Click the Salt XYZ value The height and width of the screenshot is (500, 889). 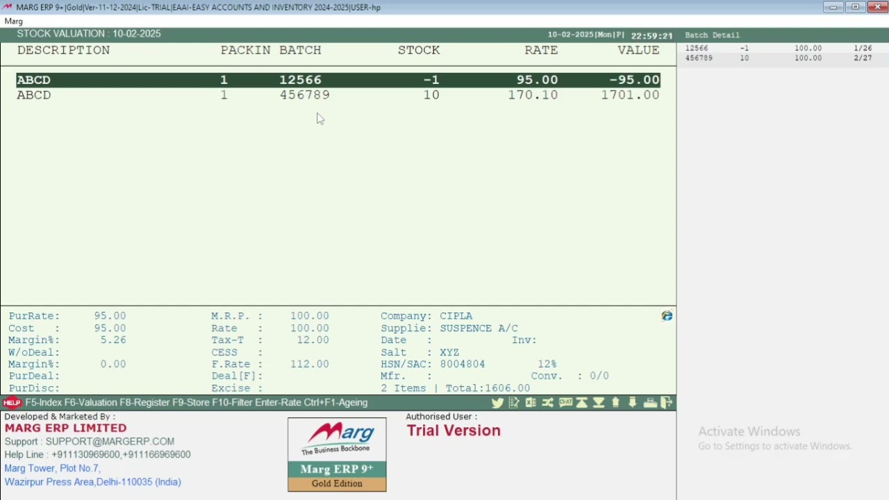click(449, 353)
